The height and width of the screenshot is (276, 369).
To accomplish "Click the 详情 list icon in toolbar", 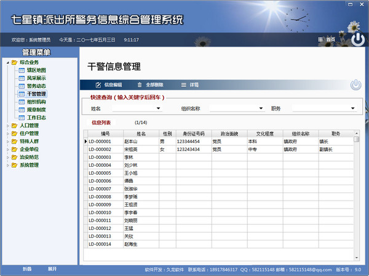I will [x=183, y=85].
